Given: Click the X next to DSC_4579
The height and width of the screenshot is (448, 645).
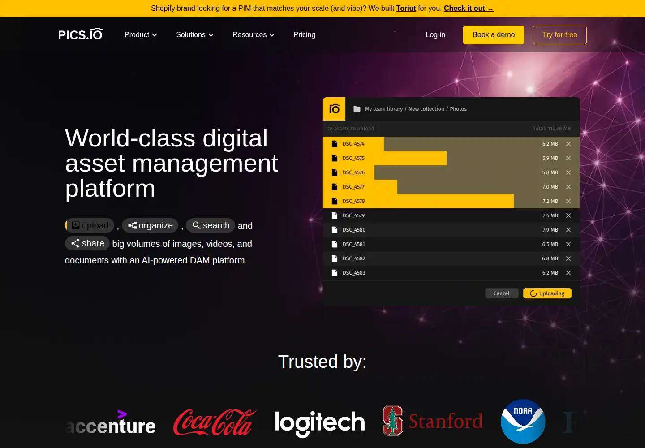Looking at the screenshot, I should pos(568,215).
